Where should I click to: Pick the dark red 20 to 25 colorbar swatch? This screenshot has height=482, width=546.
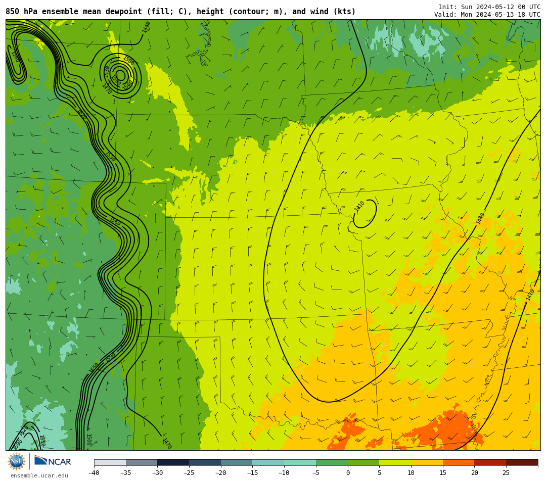[490, 462]
